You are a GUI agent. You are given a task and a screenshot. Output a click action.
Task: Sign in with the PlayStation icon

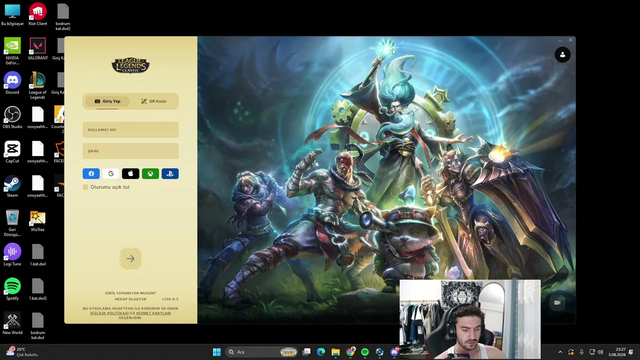(170, 173)
